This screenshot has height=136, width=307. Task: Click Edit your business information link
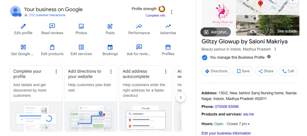(226, 133)
